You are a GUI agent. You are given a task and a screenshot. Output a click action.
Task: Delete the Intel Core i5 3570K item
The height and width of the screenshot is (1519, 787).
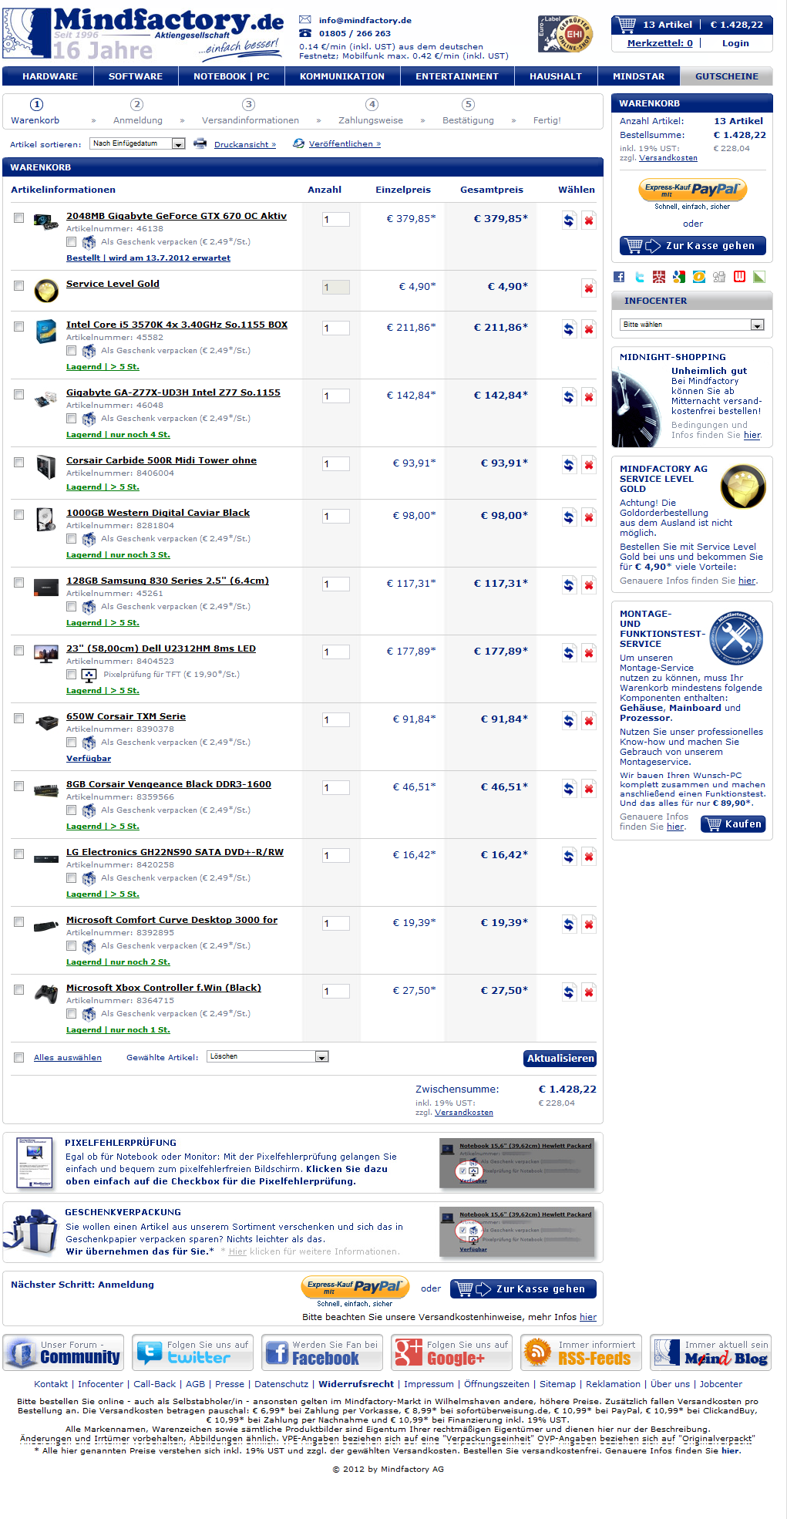coord(589,329)
